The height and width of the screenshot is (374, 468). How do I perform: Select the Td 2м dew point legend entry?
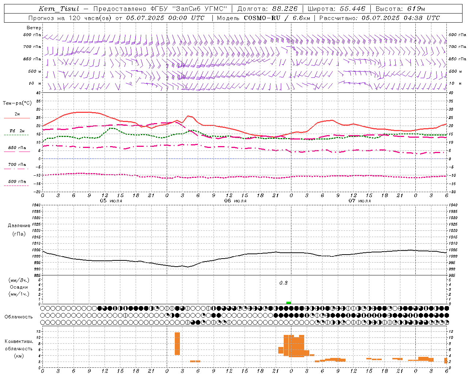click(17, 131)
